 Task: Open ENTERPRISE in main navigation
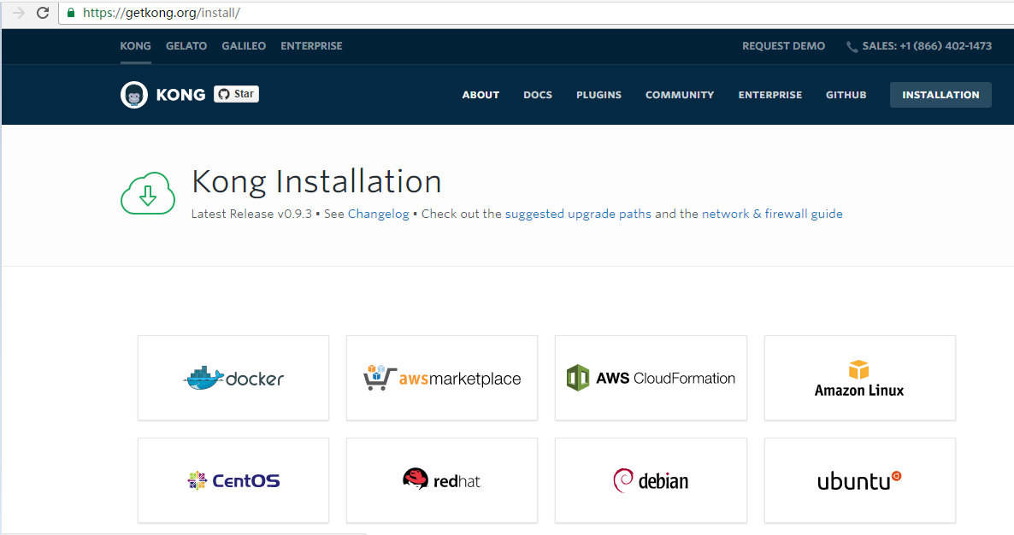770,95
